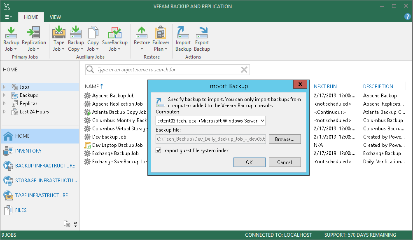Click the Backup Copy ribbon icon
413x240 pixels.
[x=76, y=33]
